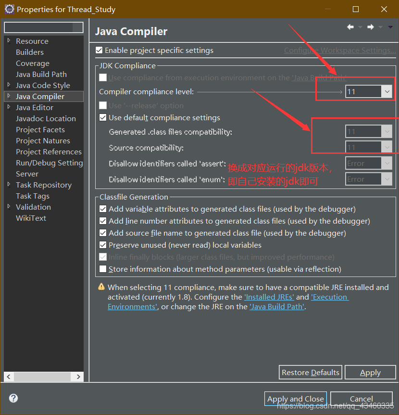Click 'Java Build Path' link in warning
The width and height of the screenshot is (399, 415).
coord(277,306)
